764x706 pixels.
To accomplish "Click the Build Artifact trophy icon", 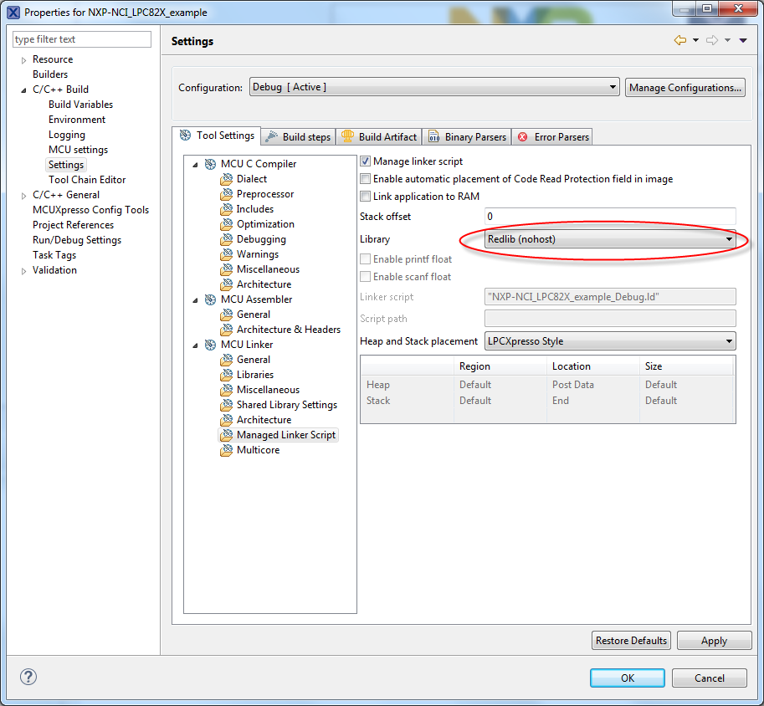I will coord(347,137).
